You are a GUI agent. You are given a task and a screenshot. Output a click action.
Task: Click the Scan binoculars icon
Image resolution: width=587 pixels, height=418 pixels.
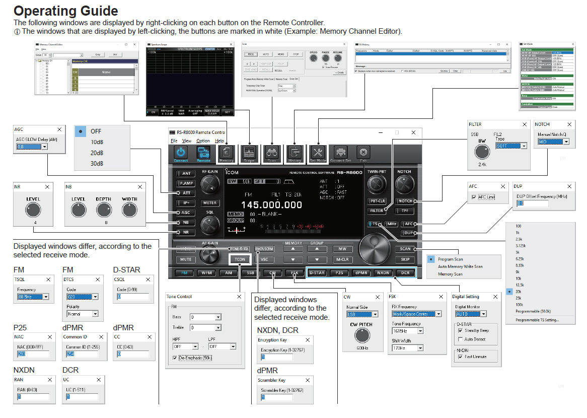(x=272, y=153)
